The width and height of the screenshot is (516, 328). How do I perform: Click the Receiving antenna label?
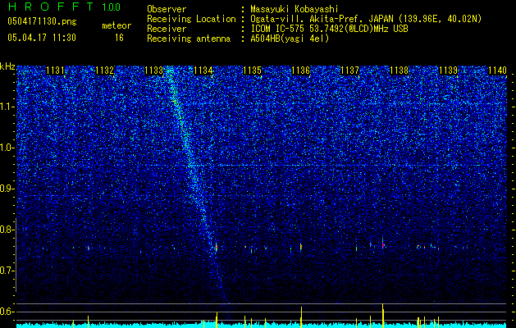(189, 39)
